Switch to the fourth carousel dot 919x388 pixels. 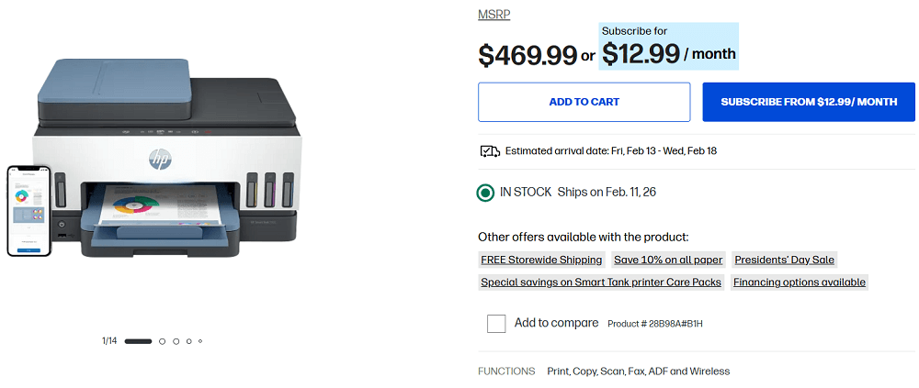(x=188, y=341)
